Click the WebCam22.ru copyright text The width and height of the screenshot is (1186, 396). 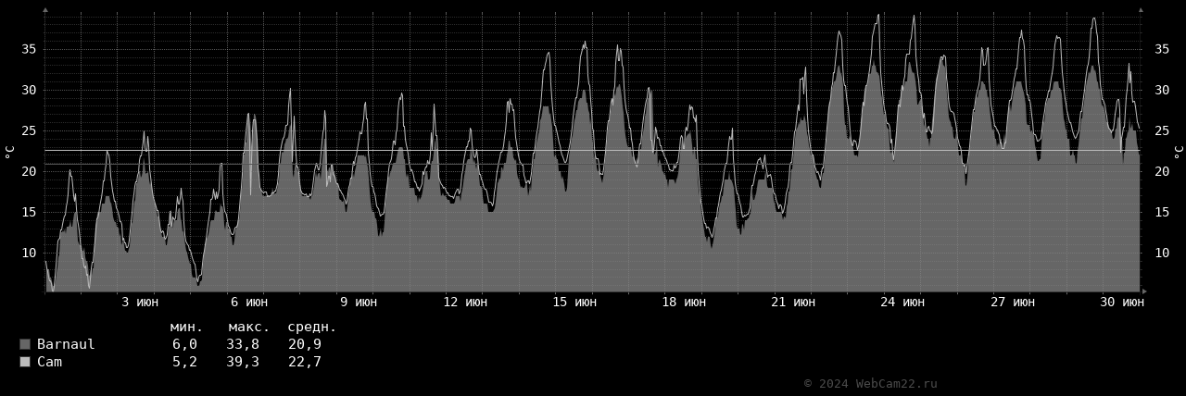[x=870, y=383]
